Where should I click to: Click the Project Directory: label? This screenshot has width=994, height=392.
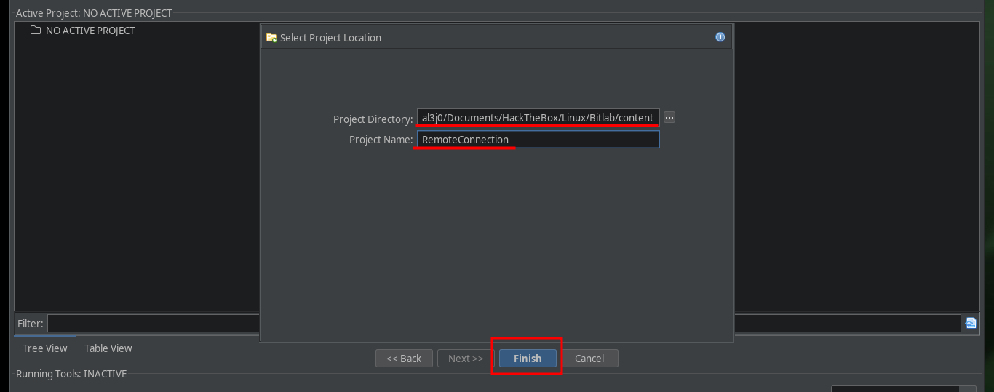point(373,119)
